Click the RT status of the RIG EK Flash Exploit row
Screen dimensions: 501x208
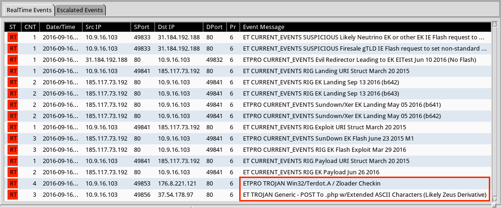point(13,149)
